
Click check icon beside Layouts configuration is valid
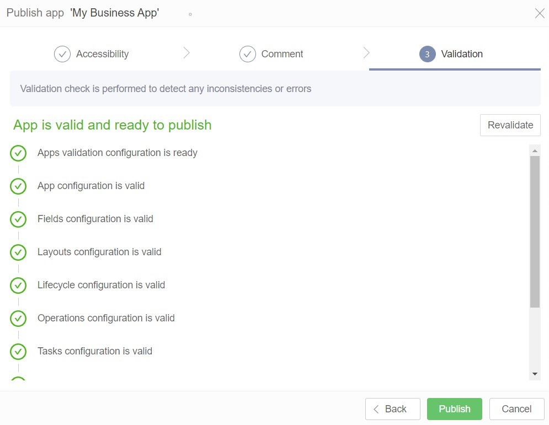point(18,252)
